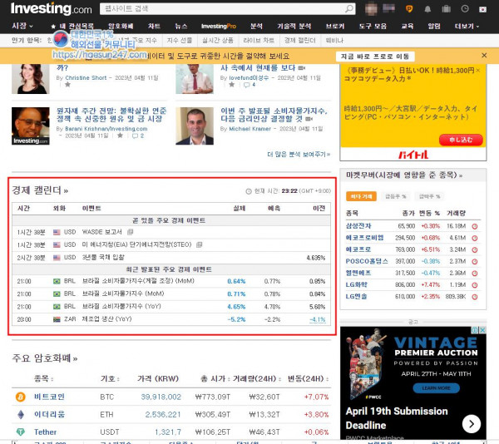499x444 pixels.
Task: Open the notifications bell icon
Action: pyautogui.click(x=427, y=9)
